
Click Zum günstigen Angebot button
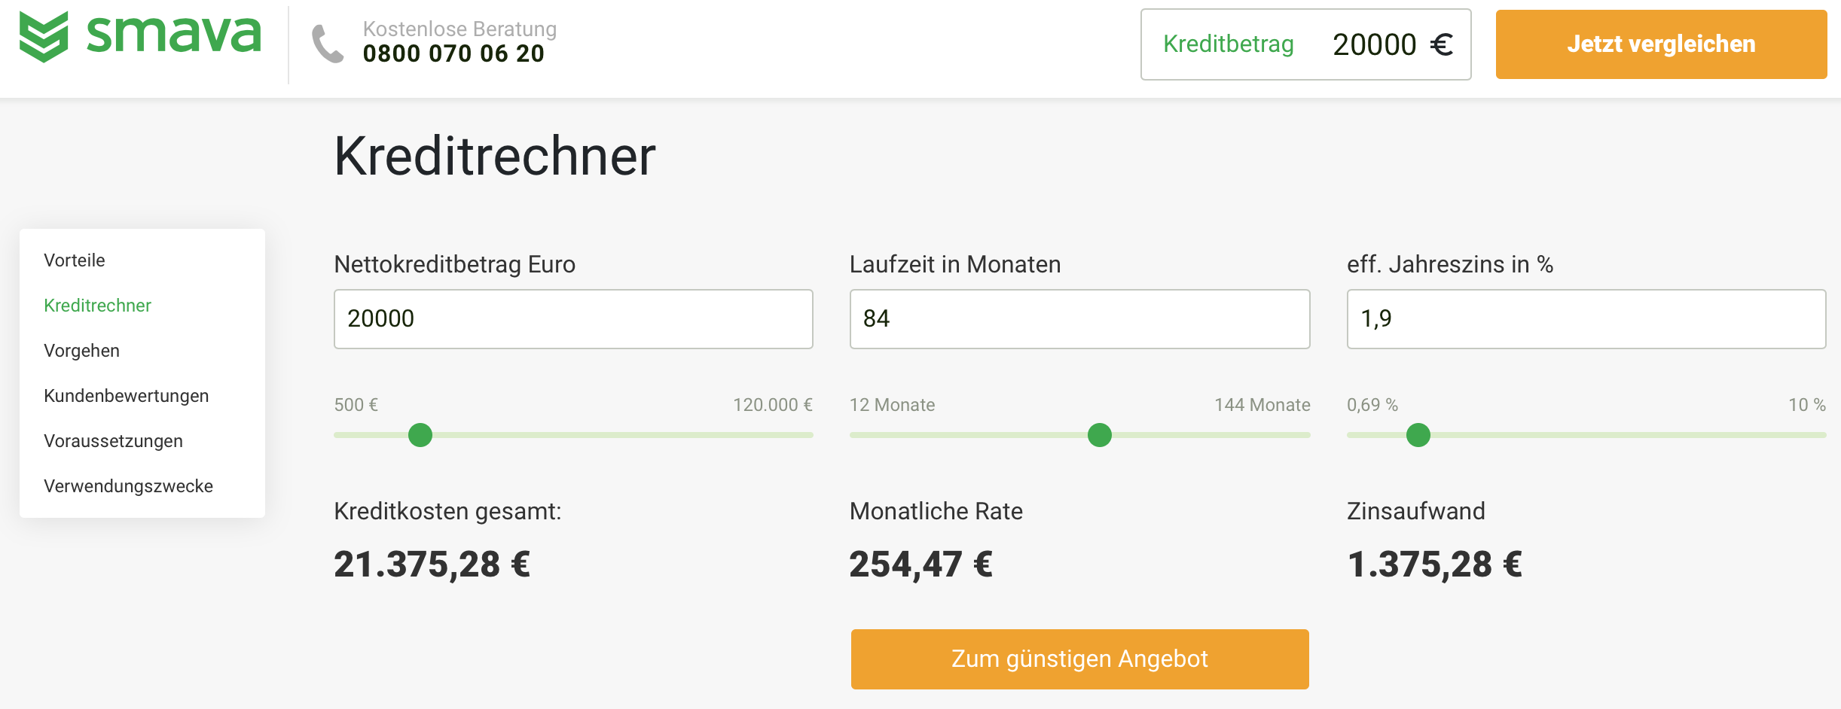1079,659
